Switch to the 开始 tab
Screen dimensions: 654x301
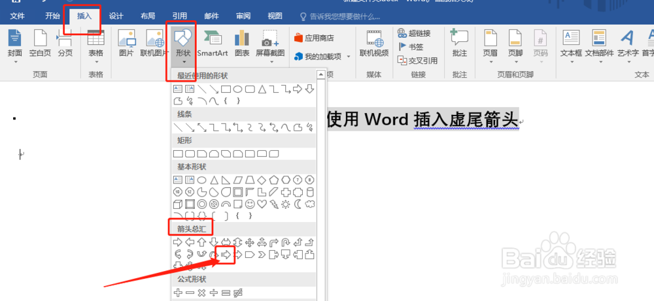pos(52,16)
